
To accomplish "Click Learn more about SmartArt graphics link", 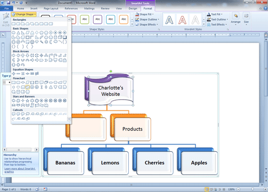I will (x=20, y=170).
